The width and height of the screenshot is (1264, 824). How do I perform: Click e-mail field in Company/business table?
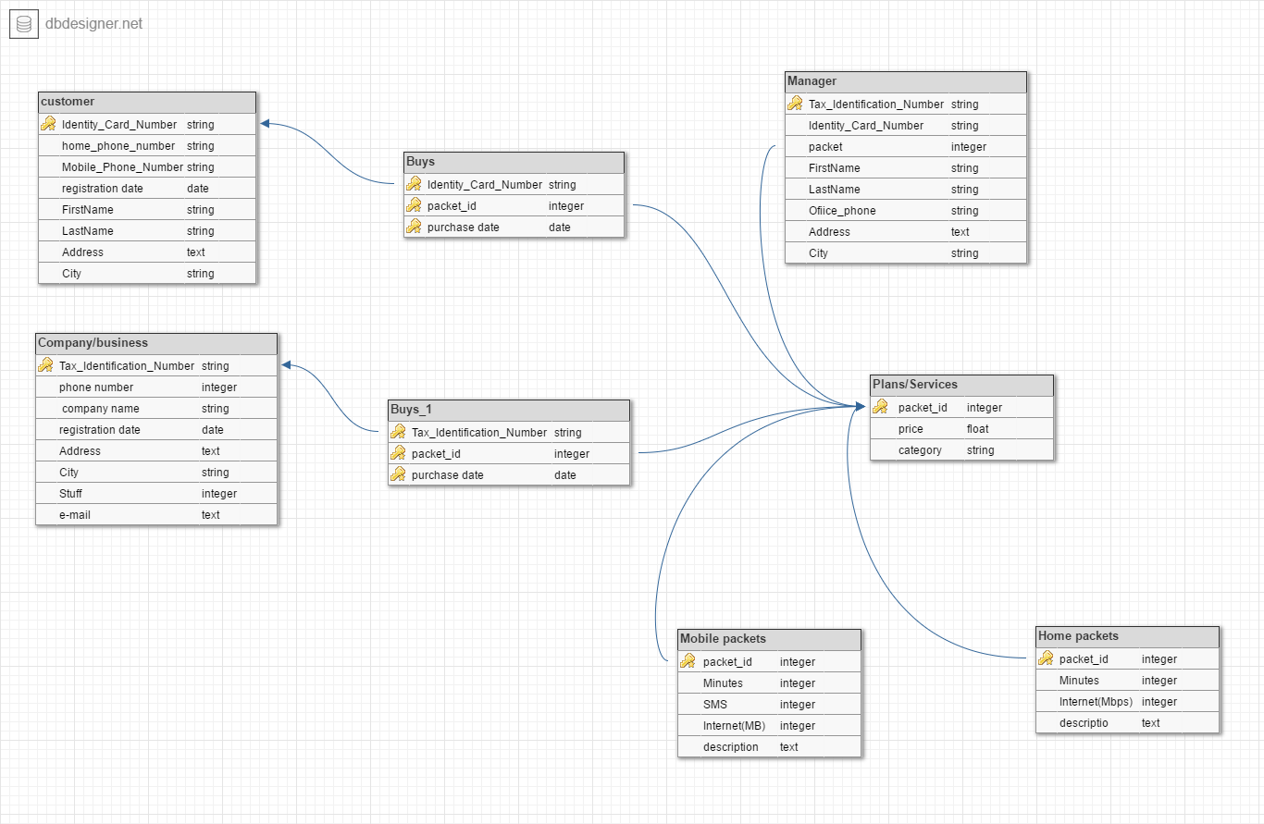pyautogui.click(x=156, y=515)
